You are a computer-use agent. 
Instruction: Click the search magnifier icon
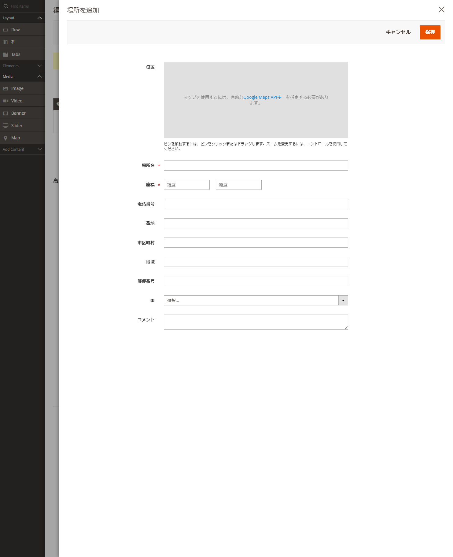coord(6,6)
